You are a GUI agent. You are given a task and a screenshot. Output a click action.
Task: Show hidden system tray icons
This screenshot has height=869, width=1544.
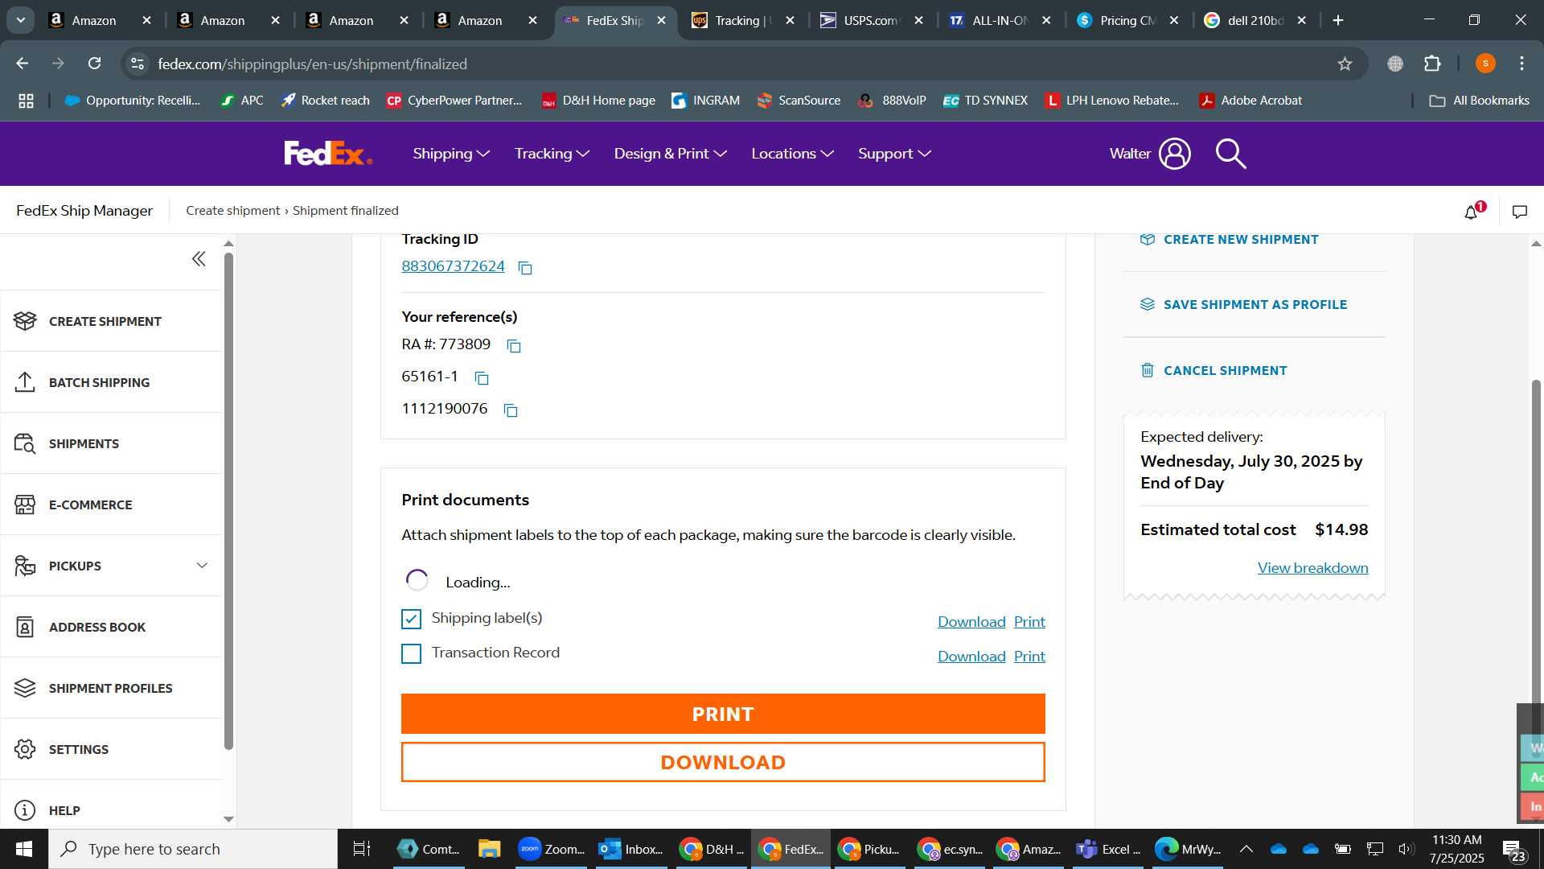click(1246, 849)
